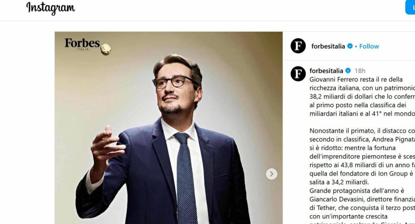
Task: Open the forbesitalia username in the post header
Action: 328,46
